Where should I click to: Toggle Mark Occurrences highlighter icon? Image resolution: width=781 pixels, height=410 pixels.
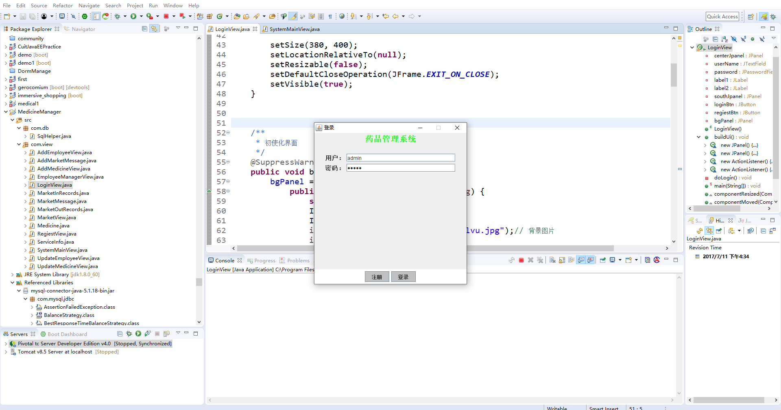[x=293, y=16]
